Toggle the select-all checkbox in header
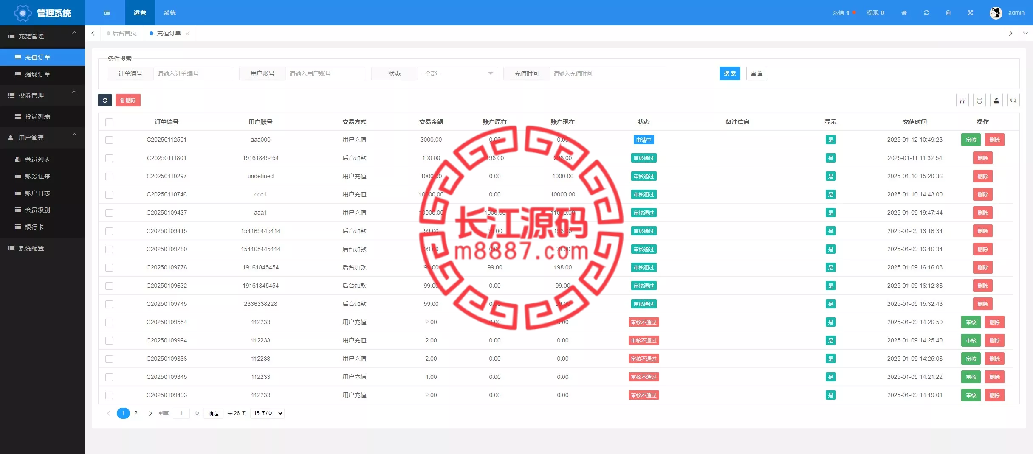 [x=109, y=122]
